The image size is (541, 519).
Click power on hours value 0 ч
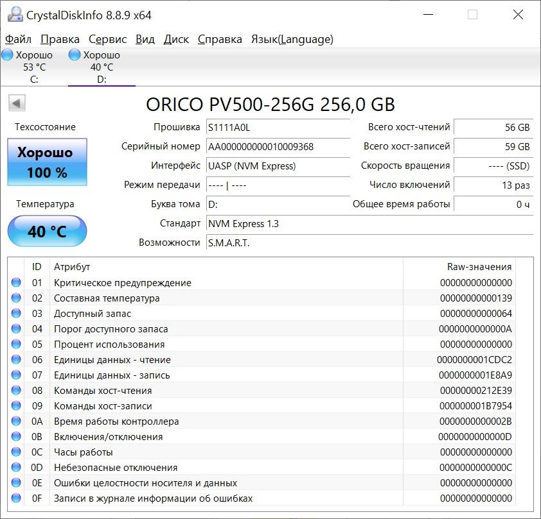coord(493,205)
